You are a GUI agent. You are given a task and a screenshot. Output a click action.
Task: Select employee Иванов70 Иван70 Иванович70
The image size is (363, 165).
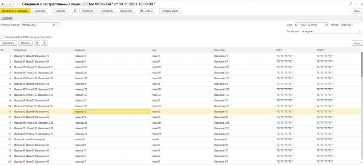point(32,56)
